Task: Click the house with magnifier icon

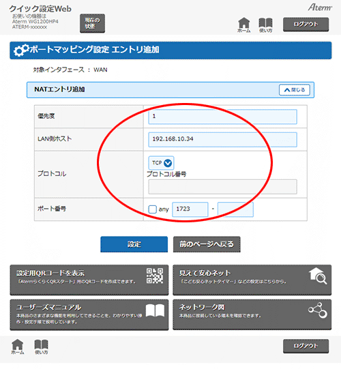Action: (x=318, y=276)
